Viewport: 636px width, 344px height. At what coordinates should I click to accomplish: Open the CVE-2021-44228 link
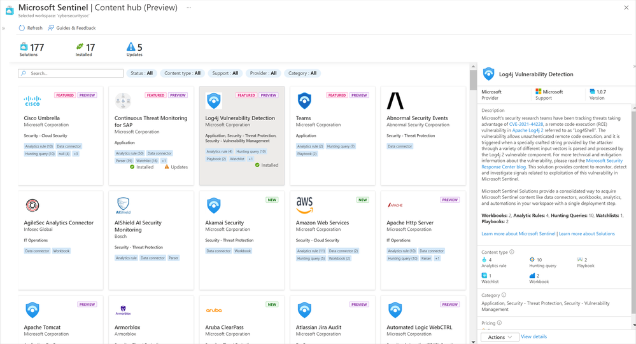coord(526,125)
